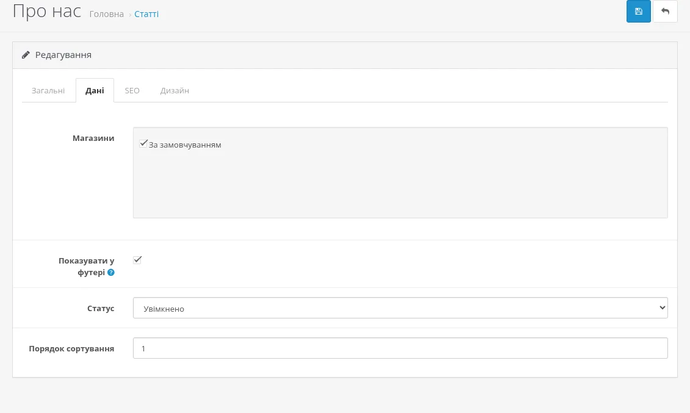Image resolution: width=690 pixels, height=413 pixels.
Task: Open the 'SEO' tab
Action: (x=132, y=91)
